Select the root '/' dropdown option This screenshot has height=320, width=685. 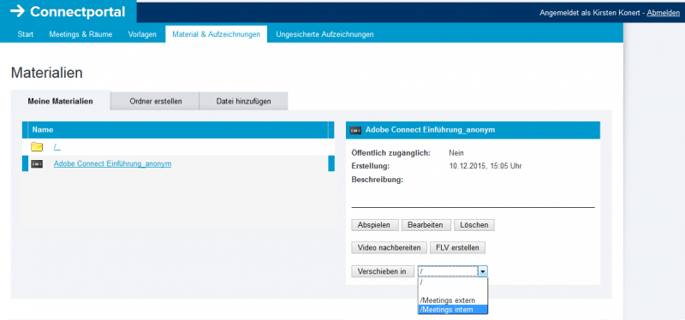tap(452, 282)
